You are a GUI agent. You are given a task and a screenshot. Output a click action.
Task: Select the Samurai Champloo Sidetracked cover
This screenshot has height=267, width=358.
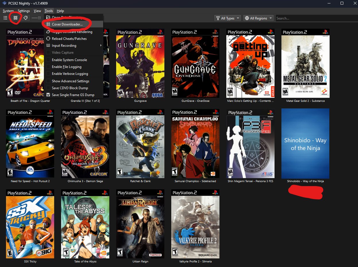[x=195, y=143]
